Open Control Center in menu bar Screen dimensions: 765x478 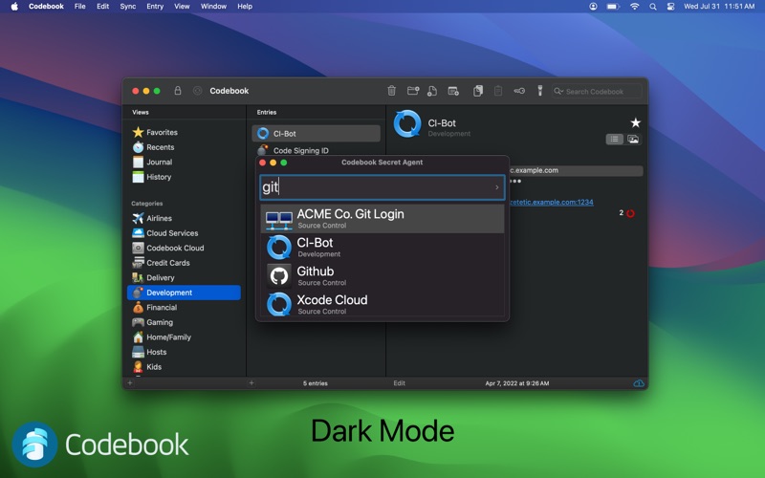[671, 7]
